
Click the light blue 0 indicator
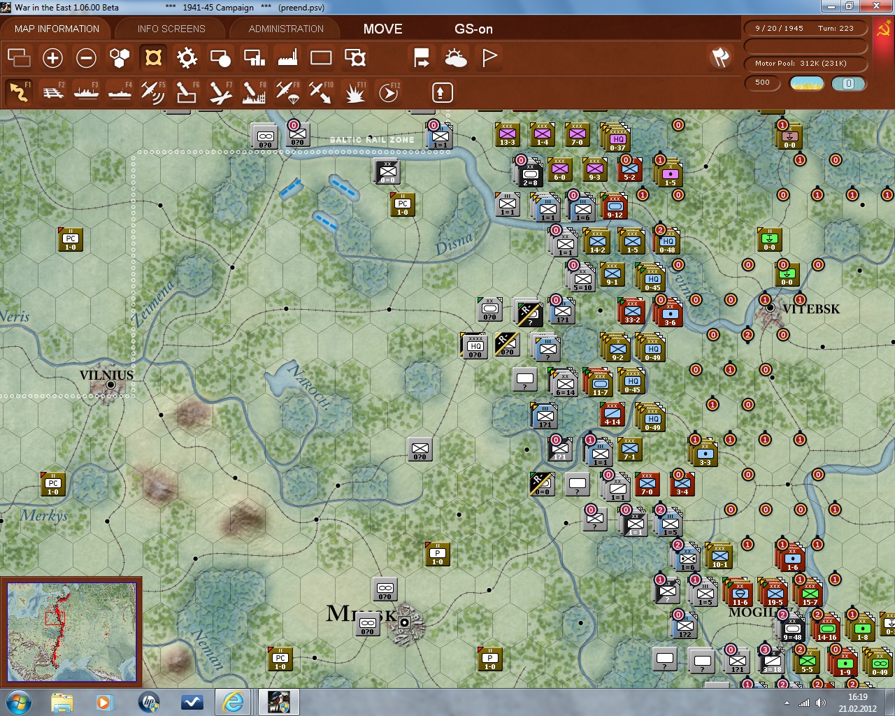(x=849, y=83)
